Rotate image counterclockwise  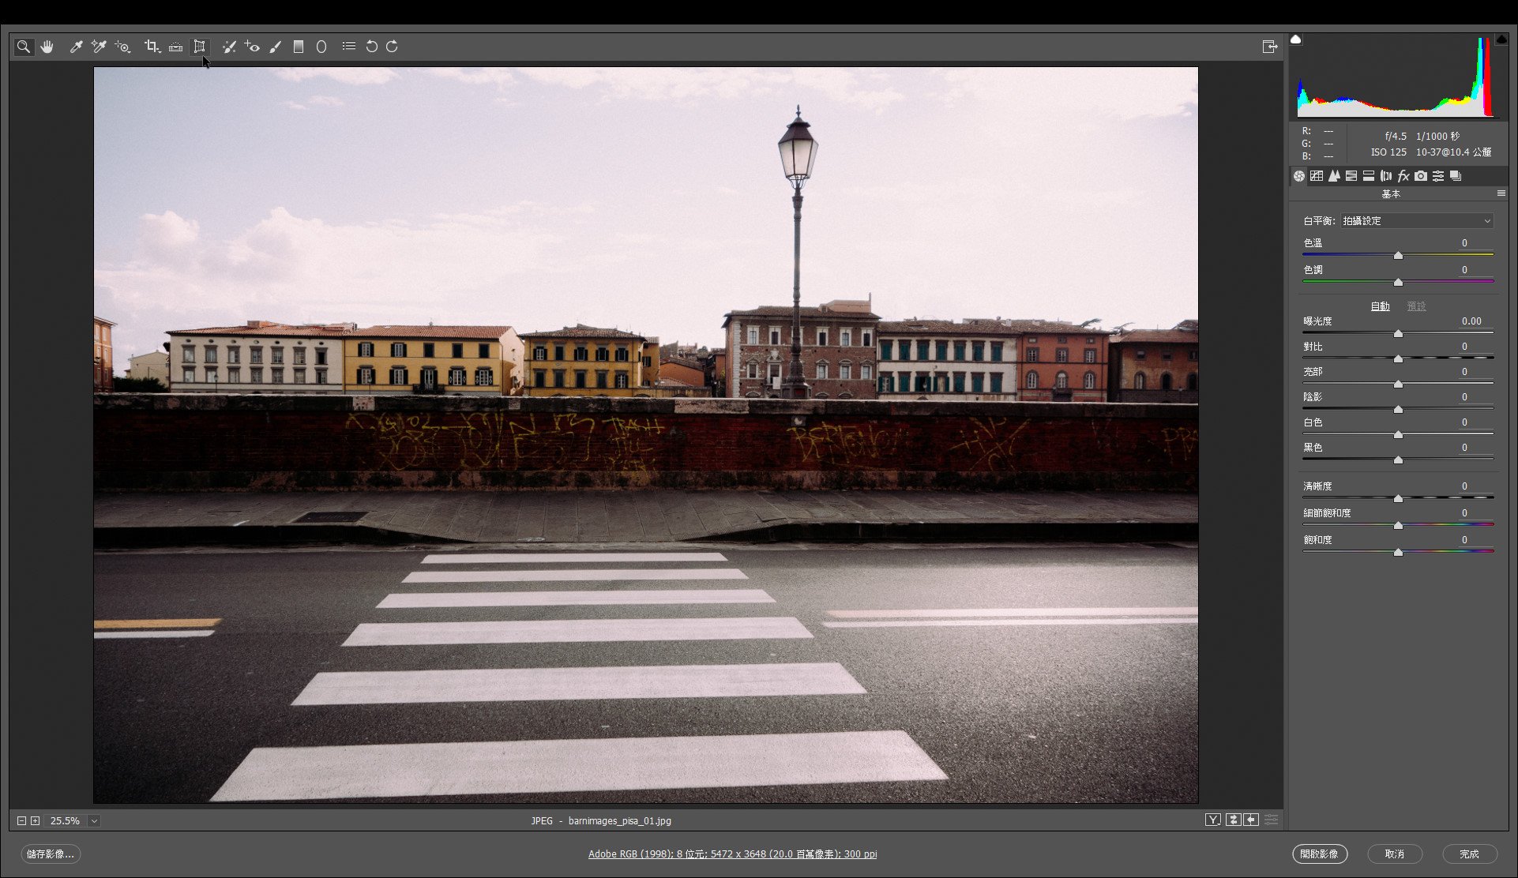coord(371,47)
